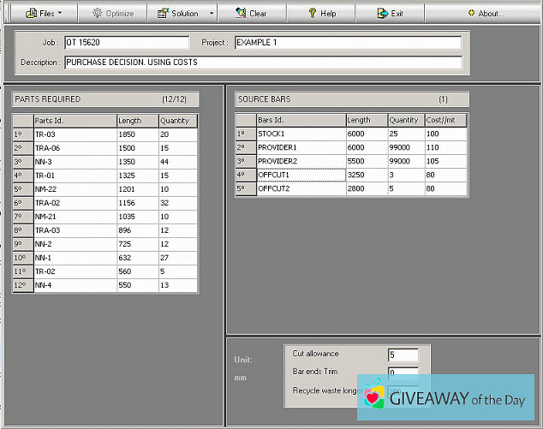
Task: Click the Description text field
Action: coord(263,63)
